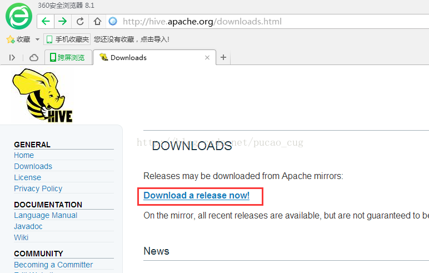This screenshot has width=429, height=273.
Task: Open the Home link in sidebar
Action: pos(24,155)
